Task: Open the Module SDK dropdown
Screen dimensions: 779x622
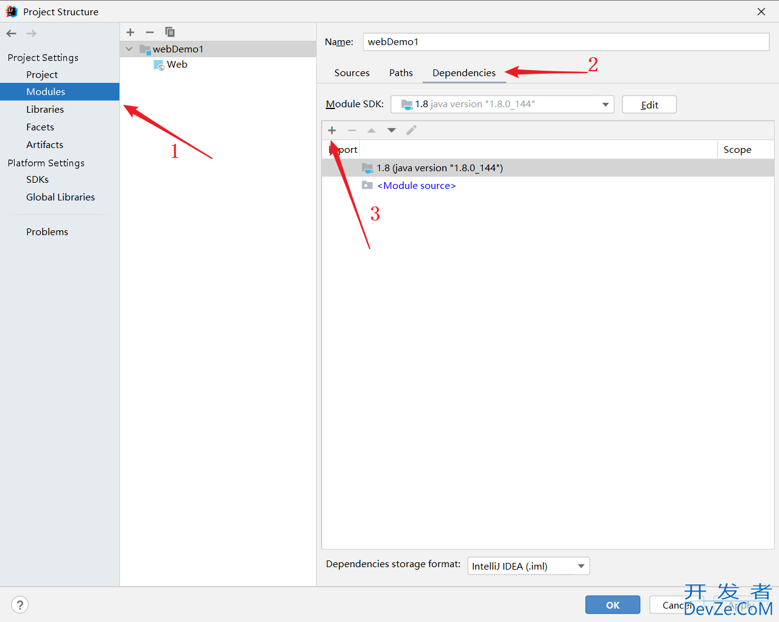Action: point(502,104)
